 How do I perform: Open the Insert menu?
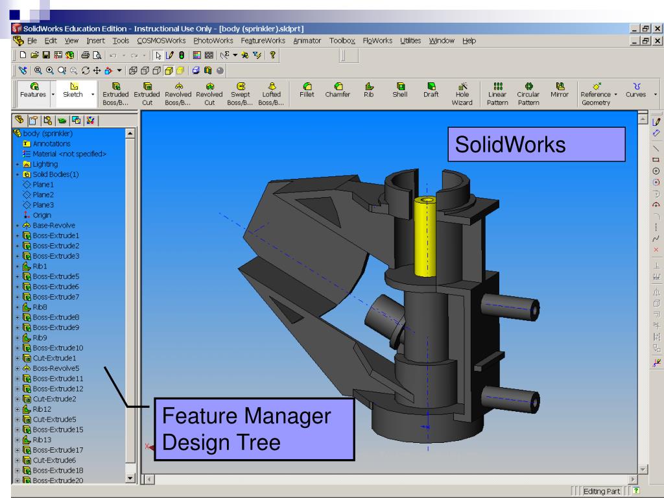pyautogui.click(x=95, y=41)
